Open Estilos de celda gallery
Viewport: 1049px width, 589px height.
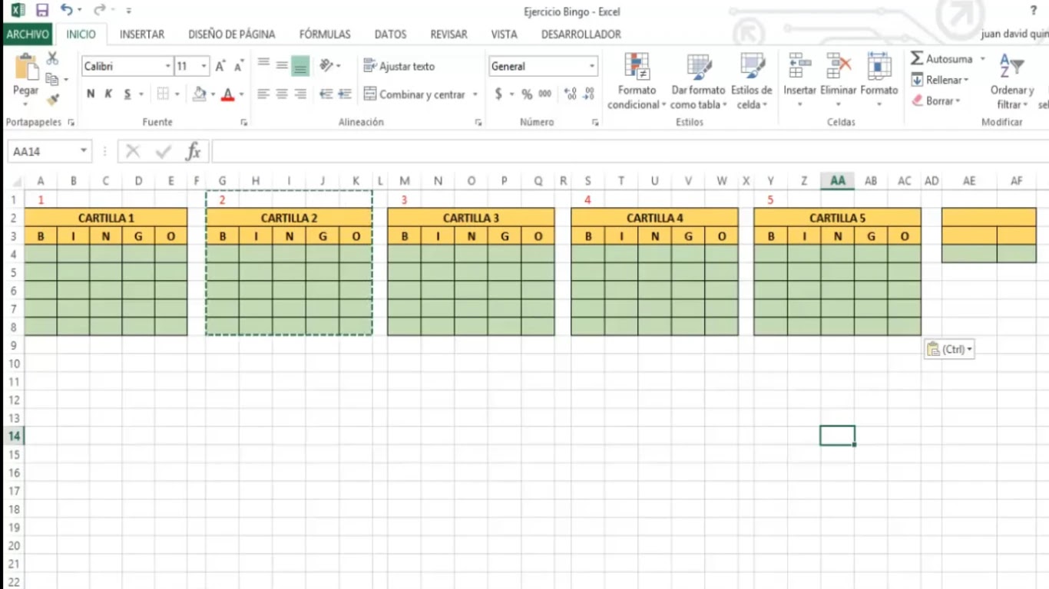pyautogui.click(x=752, y=82)
